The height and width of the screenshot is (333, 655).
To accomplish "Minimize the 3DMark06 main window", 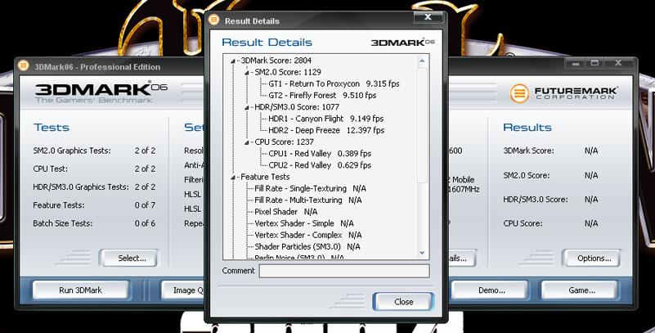I will click(x=576, y=64).
